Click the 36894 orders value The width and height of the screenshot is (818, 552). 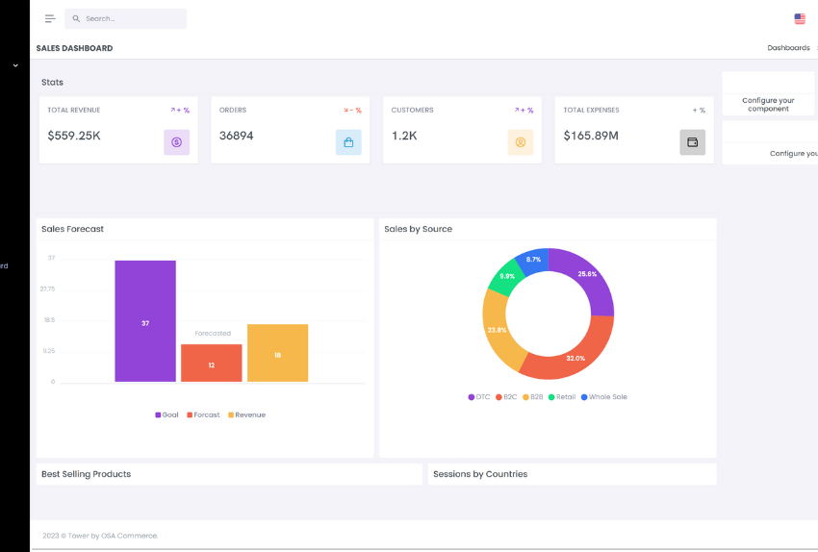coord(237,136)
